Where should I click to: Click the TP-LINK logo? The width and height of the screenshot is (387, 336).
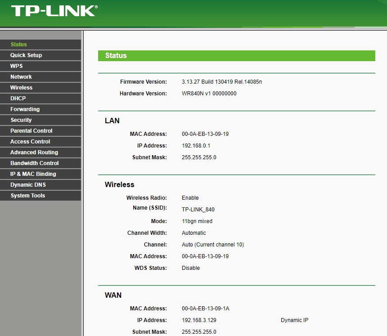tap(54, 11)
